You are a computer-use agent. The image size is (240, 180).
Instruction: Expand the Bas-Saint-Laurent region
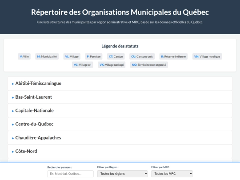pos(120,97)
